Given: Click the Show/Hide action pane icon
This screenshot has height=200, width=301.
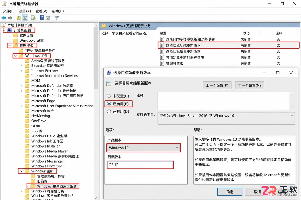Looking at the screenshot, I should (x=48, y=18).
